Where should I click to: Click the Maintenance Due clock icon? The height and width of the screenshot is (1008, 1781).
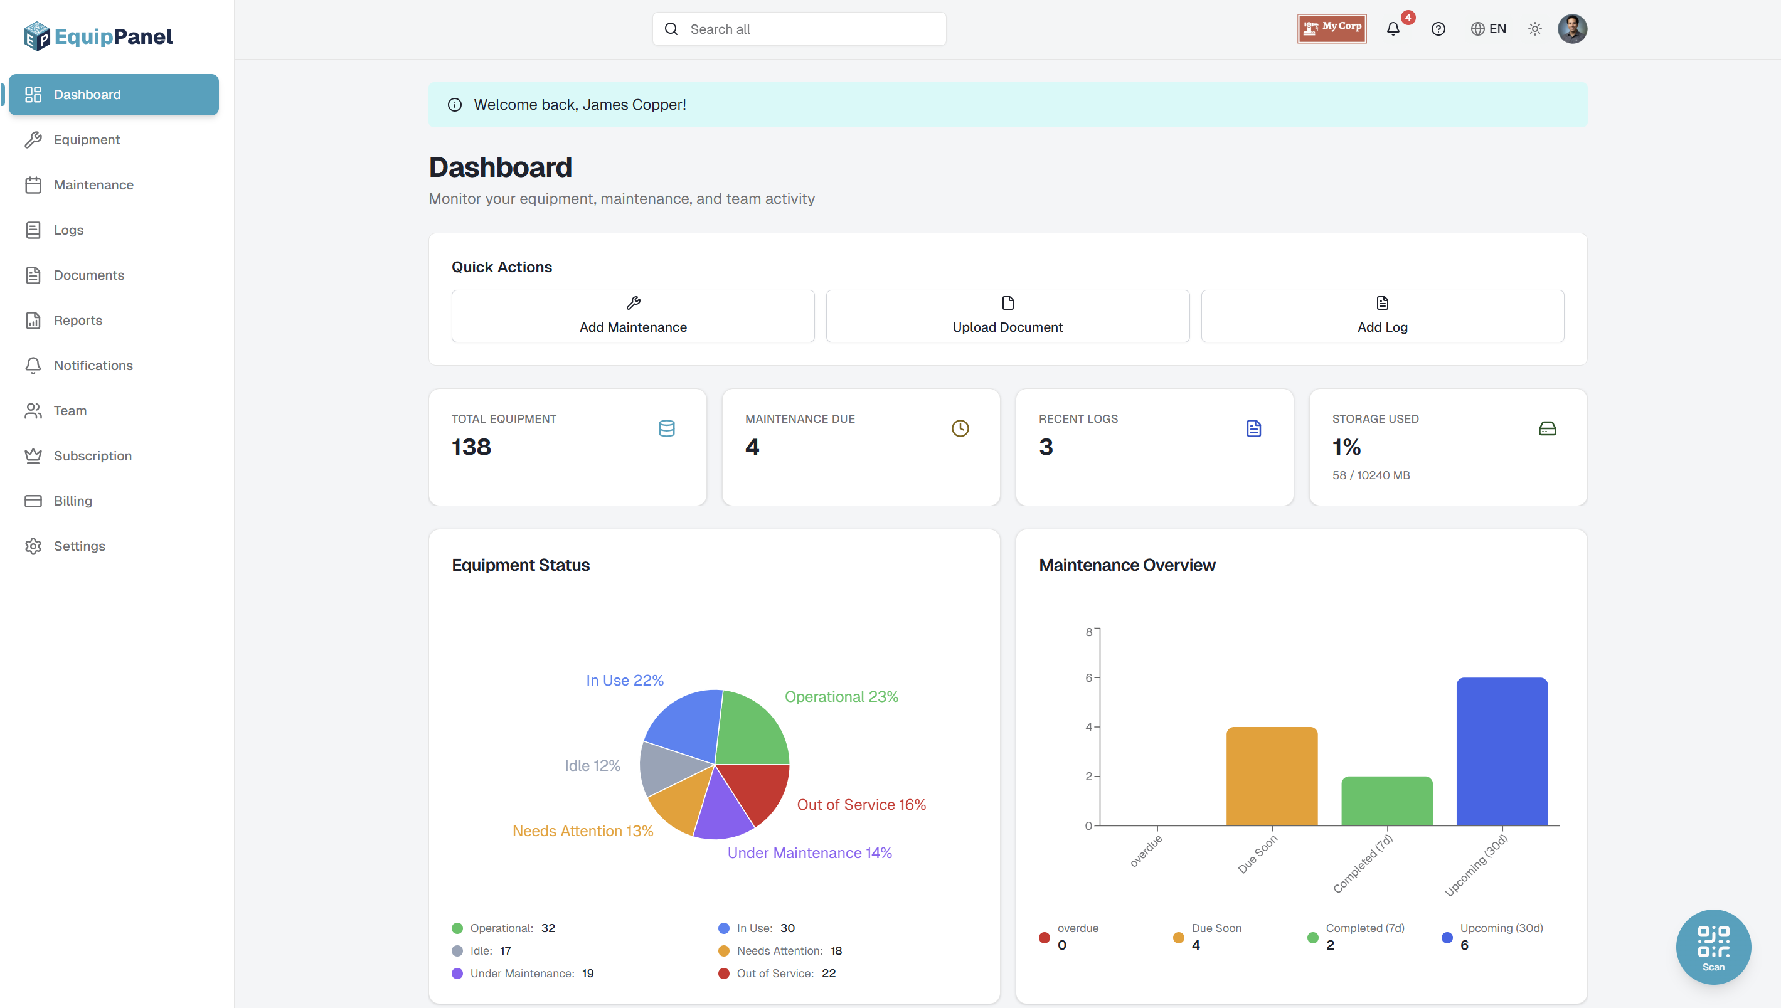[959, 428]
